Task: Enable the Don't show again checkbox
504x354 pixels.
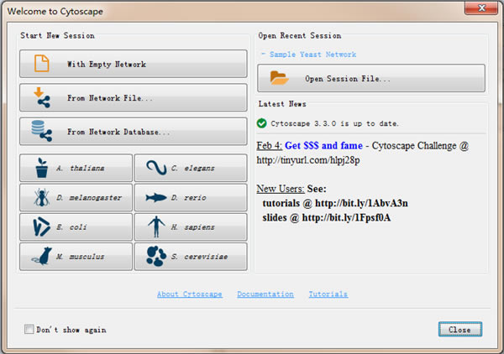Action: 29,330
